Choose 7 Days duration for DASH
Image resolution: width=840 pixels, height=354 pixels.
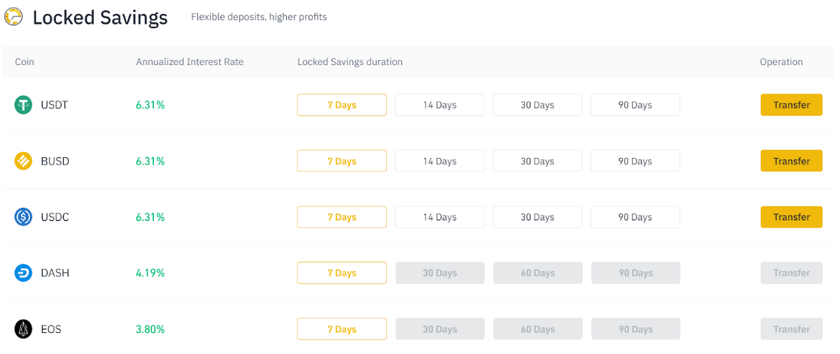click(x=342, y=273)
